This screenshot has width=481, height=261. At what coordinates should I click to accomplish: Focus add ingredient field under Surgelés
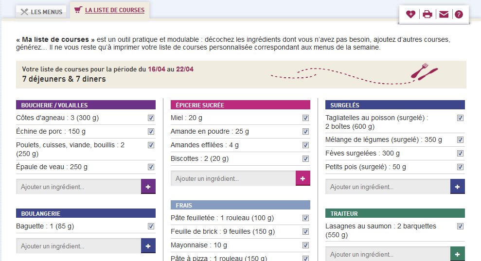point(388,187)
